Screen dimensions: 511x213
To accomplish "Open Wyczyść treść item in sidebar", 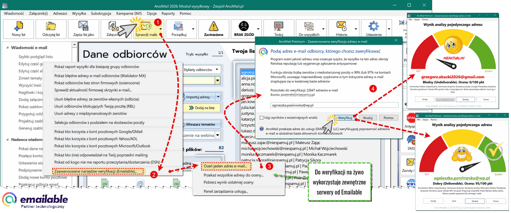I will (x=30, y=86).
